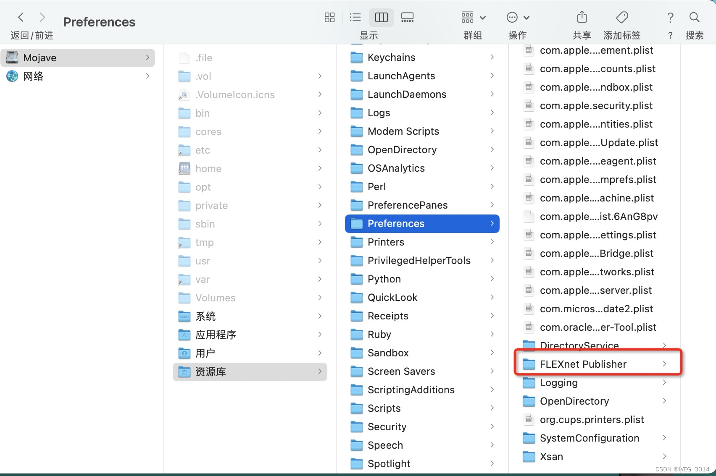The width and height of the screenshot is (716, 476).
Task: Open the 应用程序 folder
Action: pos(216,335)
